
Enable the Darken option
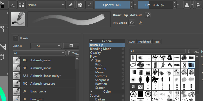point(92,99)
